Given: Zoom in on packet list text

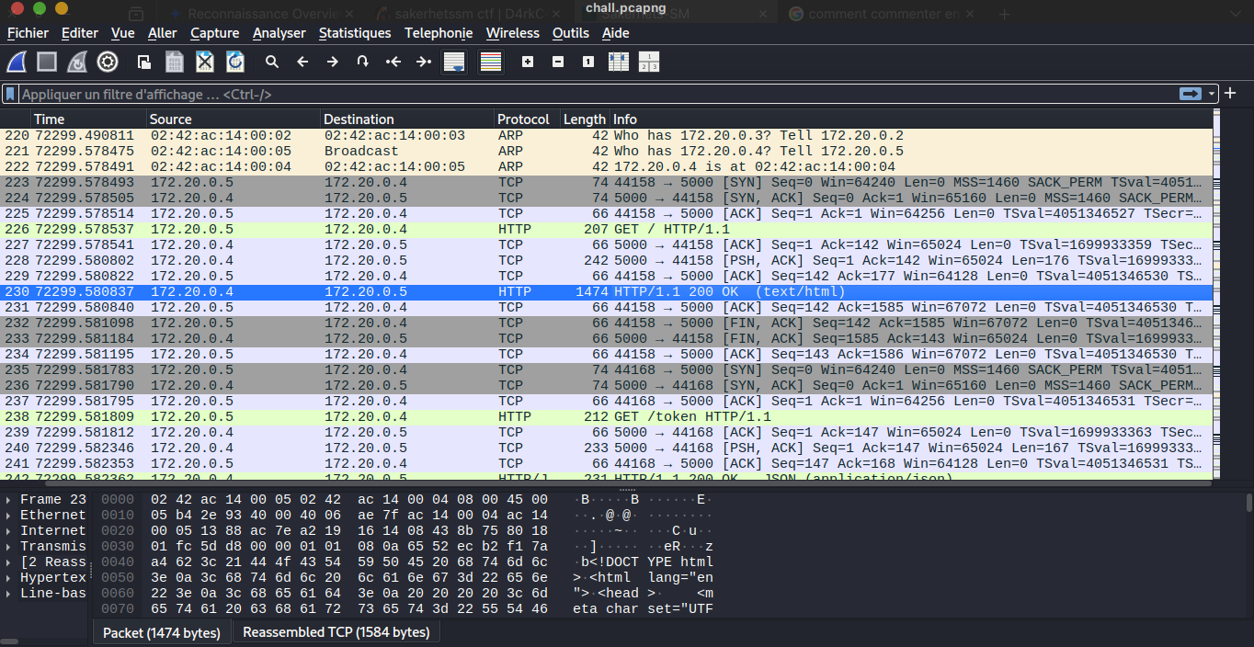Looking at the screenshot, I should tap(528, 62).
